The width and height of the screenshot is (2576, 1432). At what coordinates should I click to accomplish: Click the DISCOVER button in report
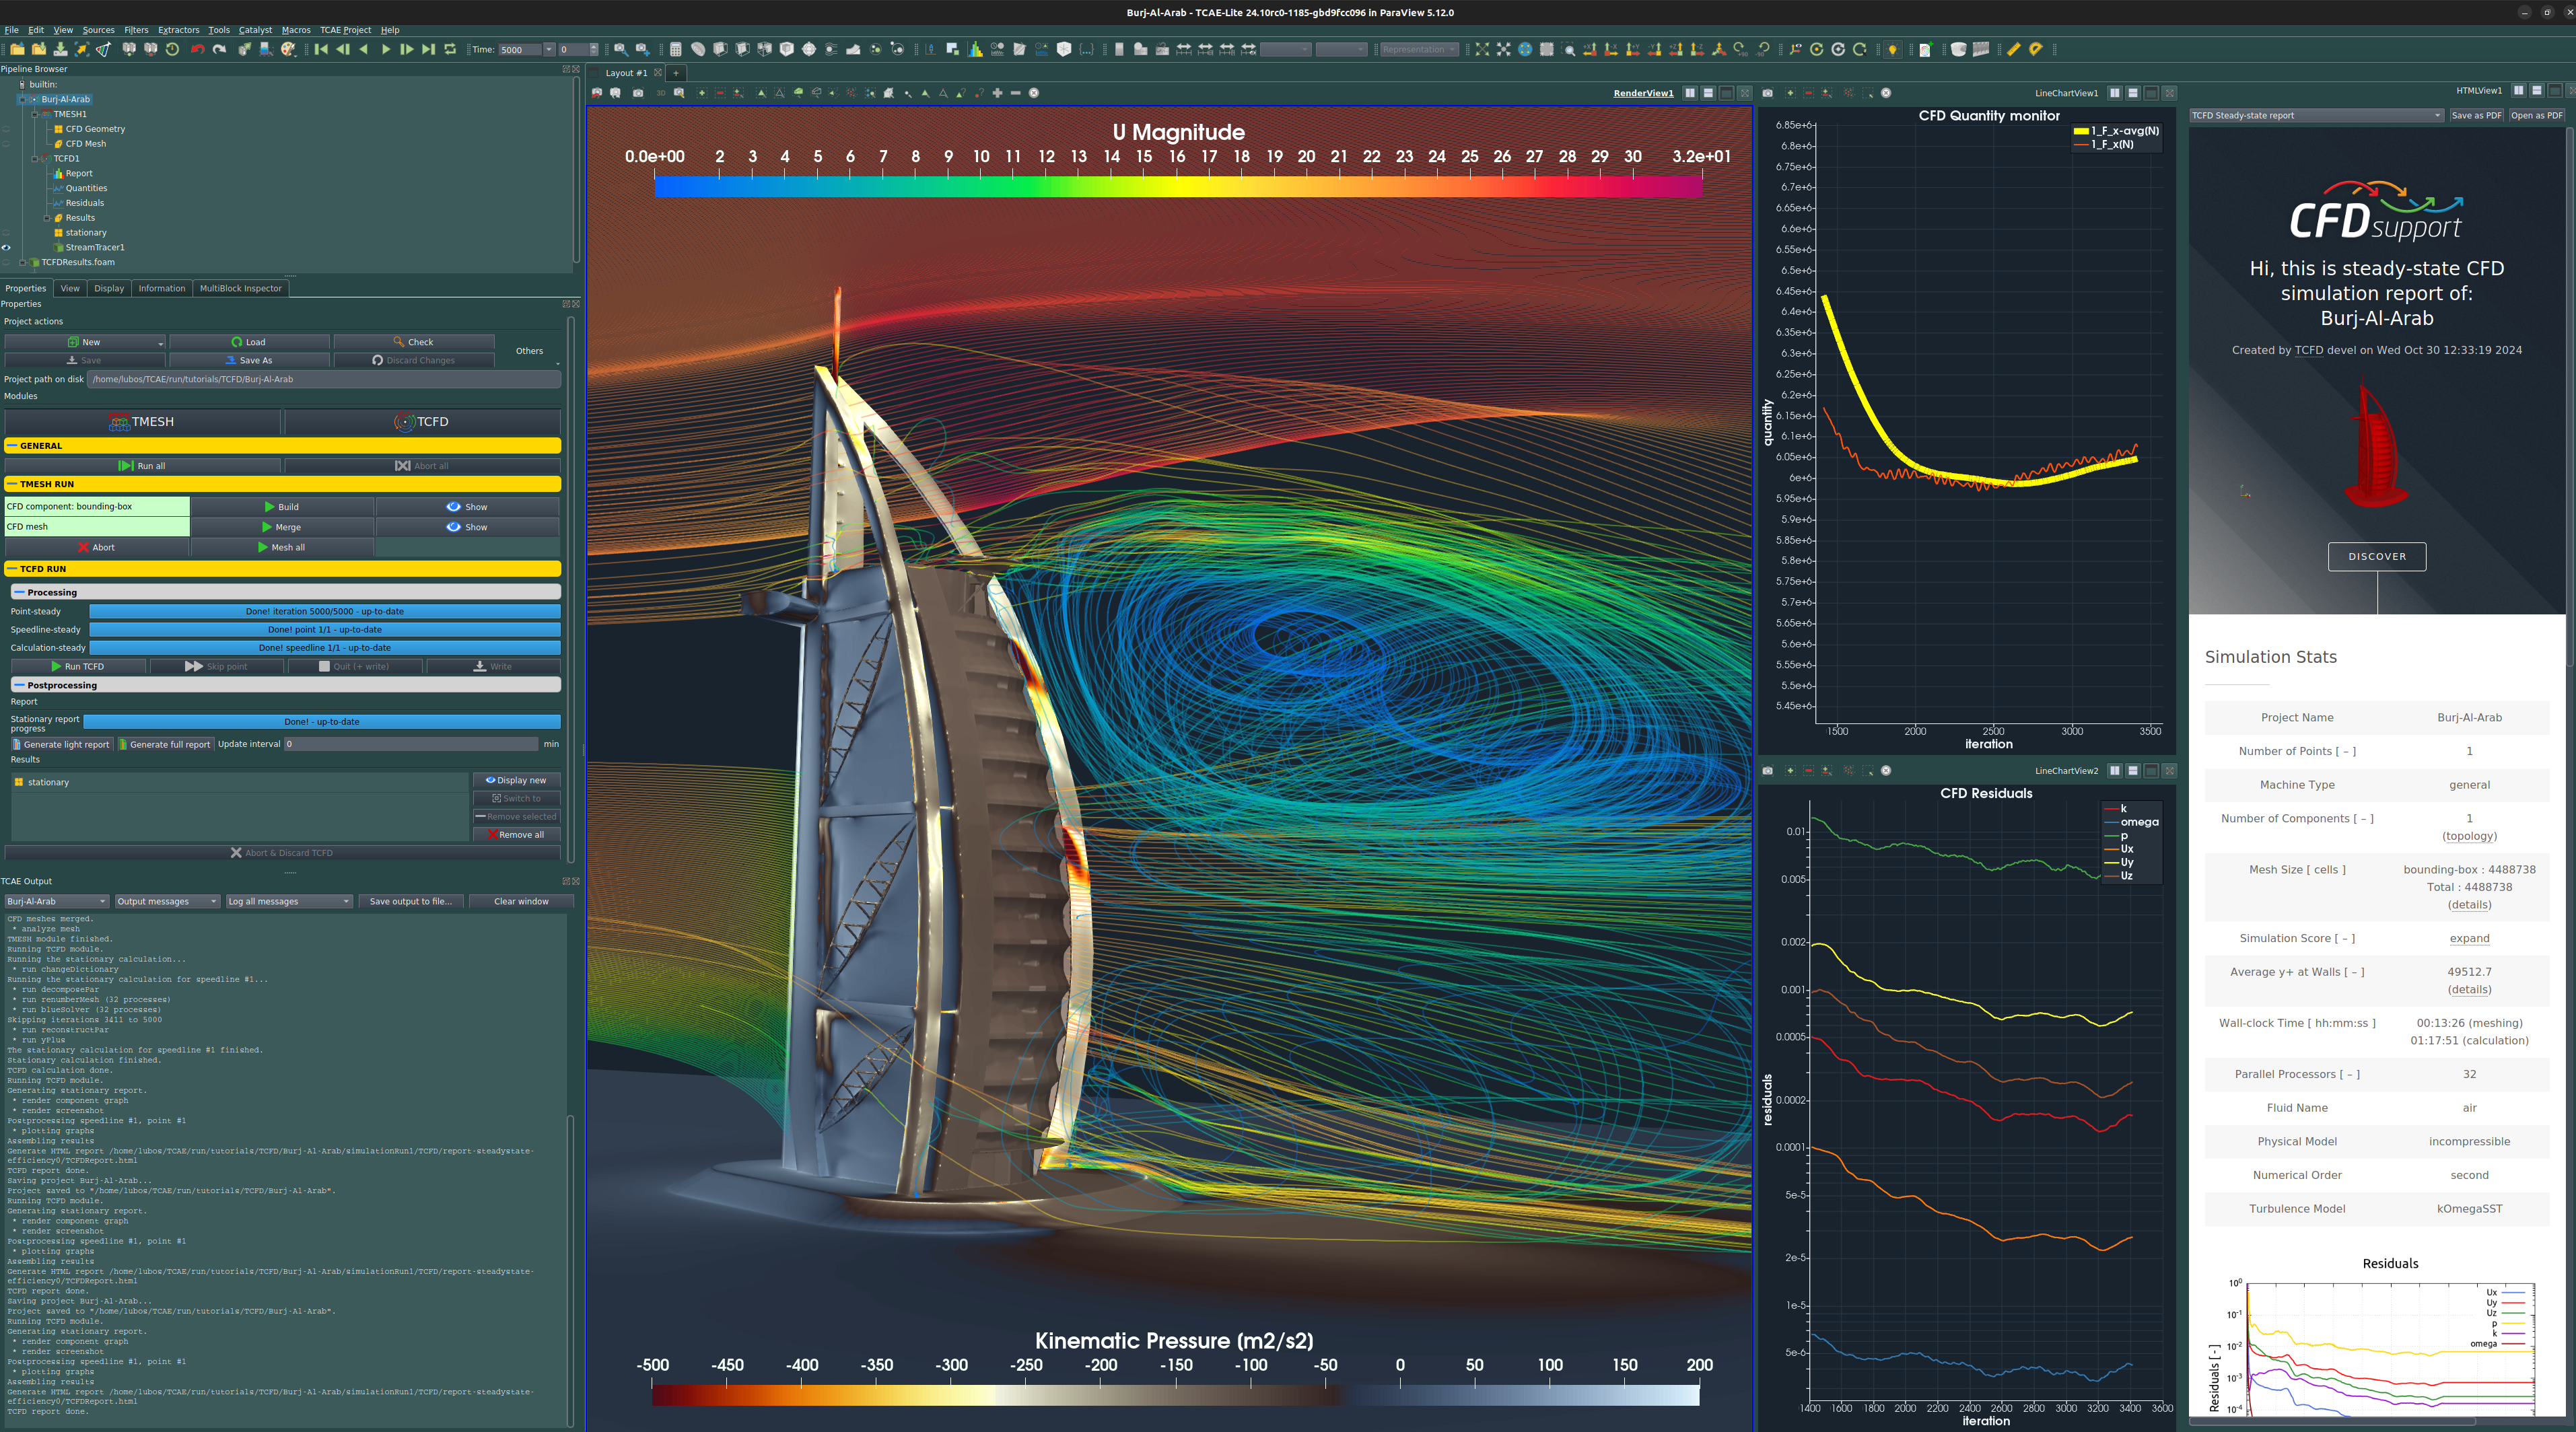point(2377,557)
